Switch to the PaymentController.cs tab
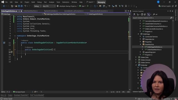178x100 pixels. point(51,11)
